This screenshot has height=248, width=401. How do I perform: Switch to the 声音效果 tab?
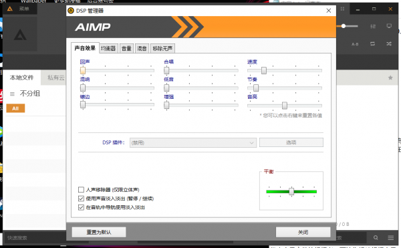click(85, 48)
